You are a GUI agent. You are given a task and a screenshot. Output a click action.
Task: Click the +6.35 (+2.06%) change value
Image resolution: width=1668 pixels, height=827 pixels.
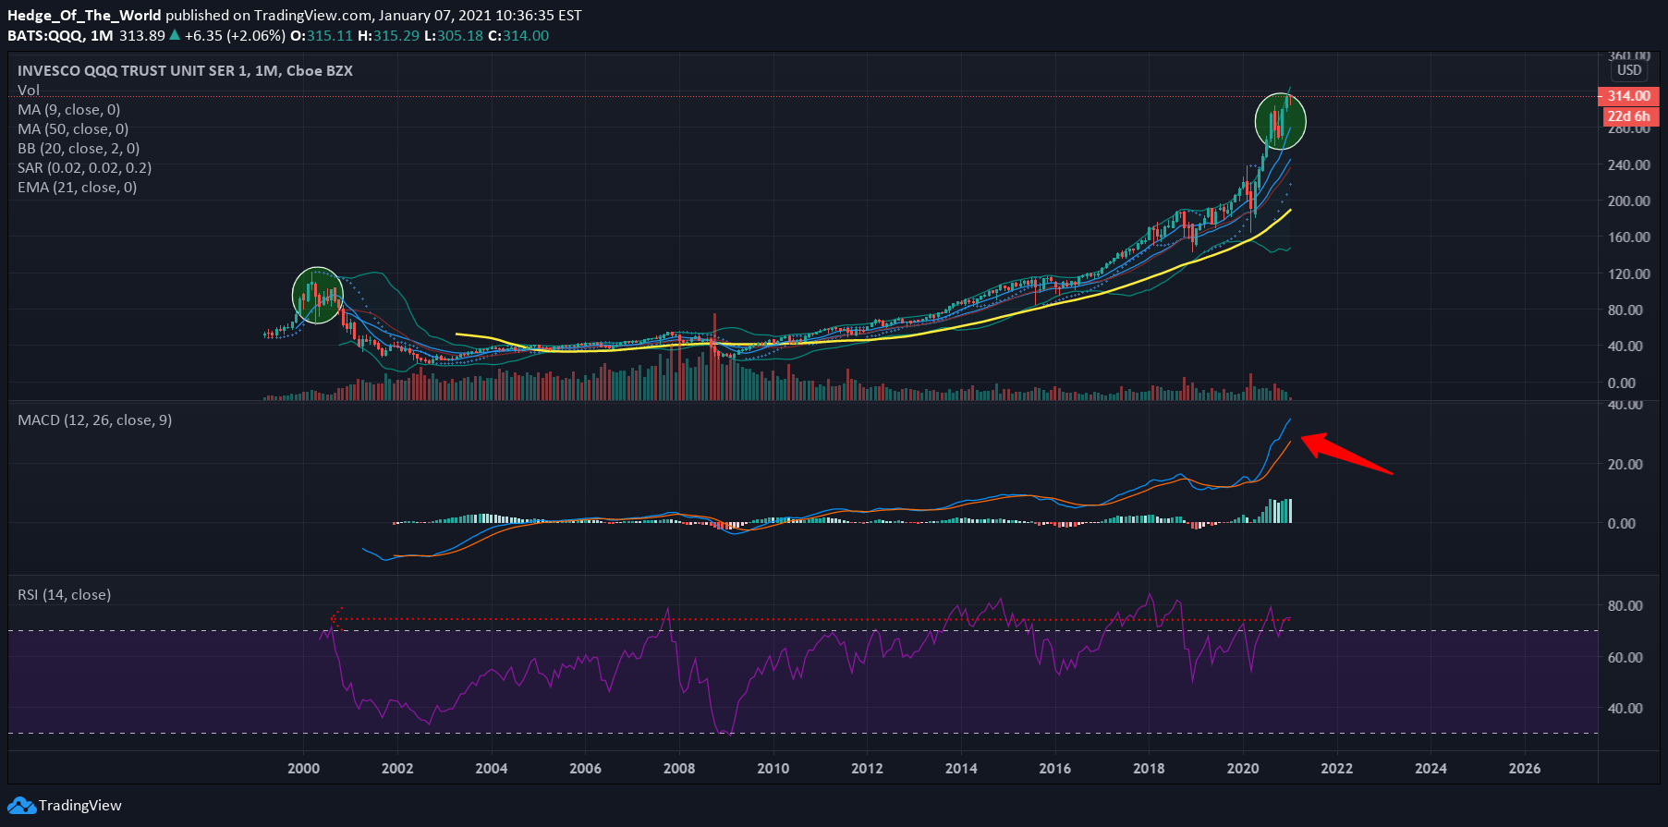tap(235, 36)
